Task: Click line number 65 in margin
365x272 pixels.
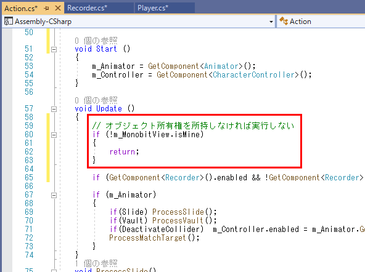Action: (29, 177)
